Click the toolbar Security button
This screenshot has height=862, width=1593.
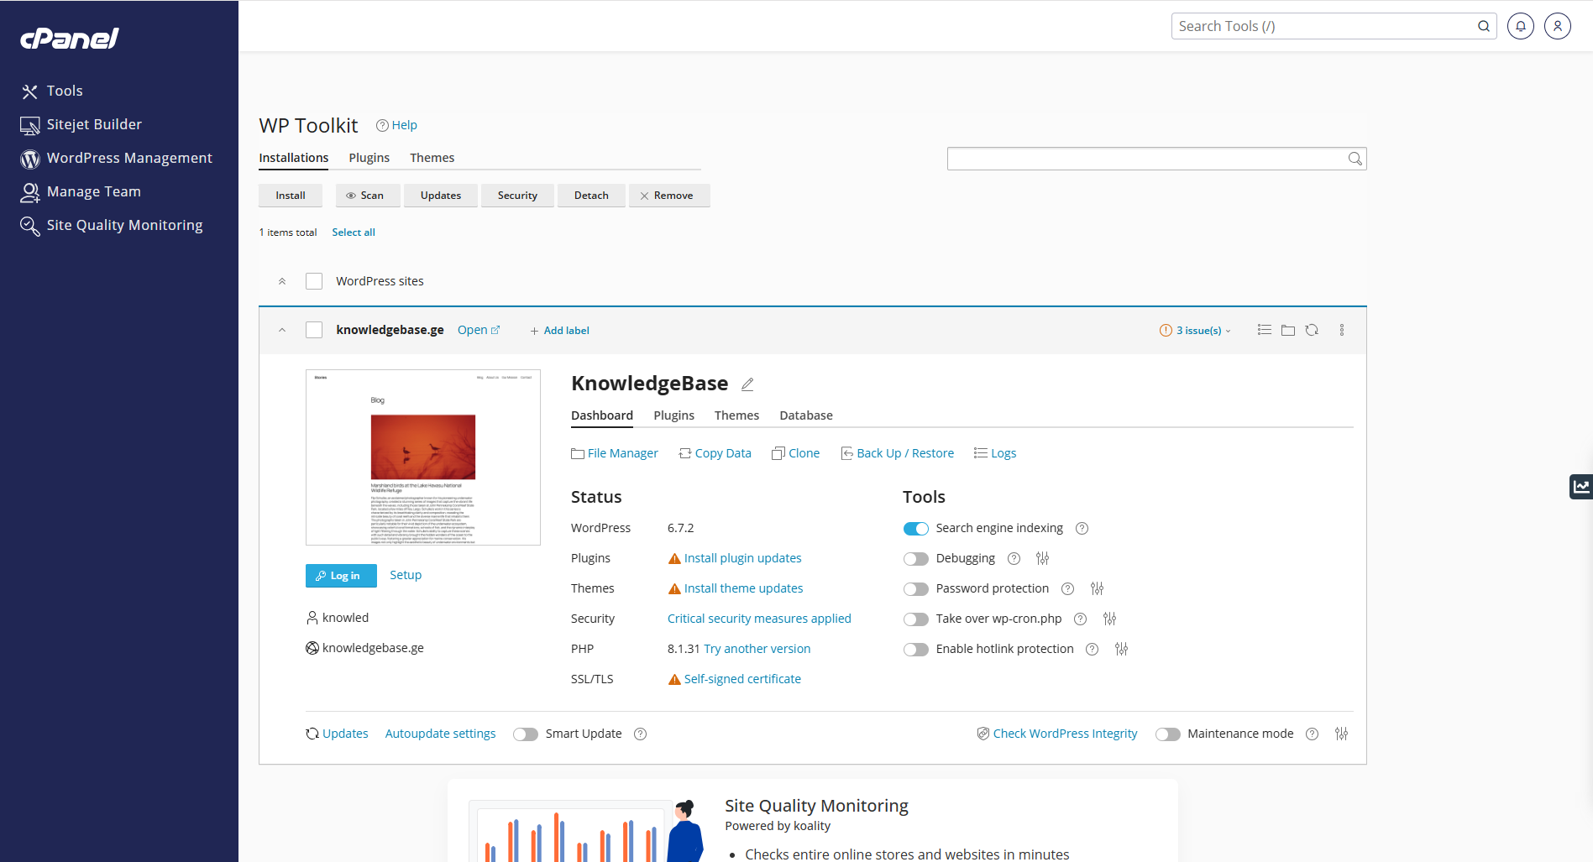(517, 196)
